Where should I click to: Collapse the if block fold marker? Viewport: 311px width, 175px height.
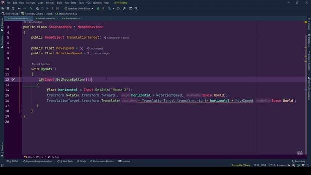[21, 80]
